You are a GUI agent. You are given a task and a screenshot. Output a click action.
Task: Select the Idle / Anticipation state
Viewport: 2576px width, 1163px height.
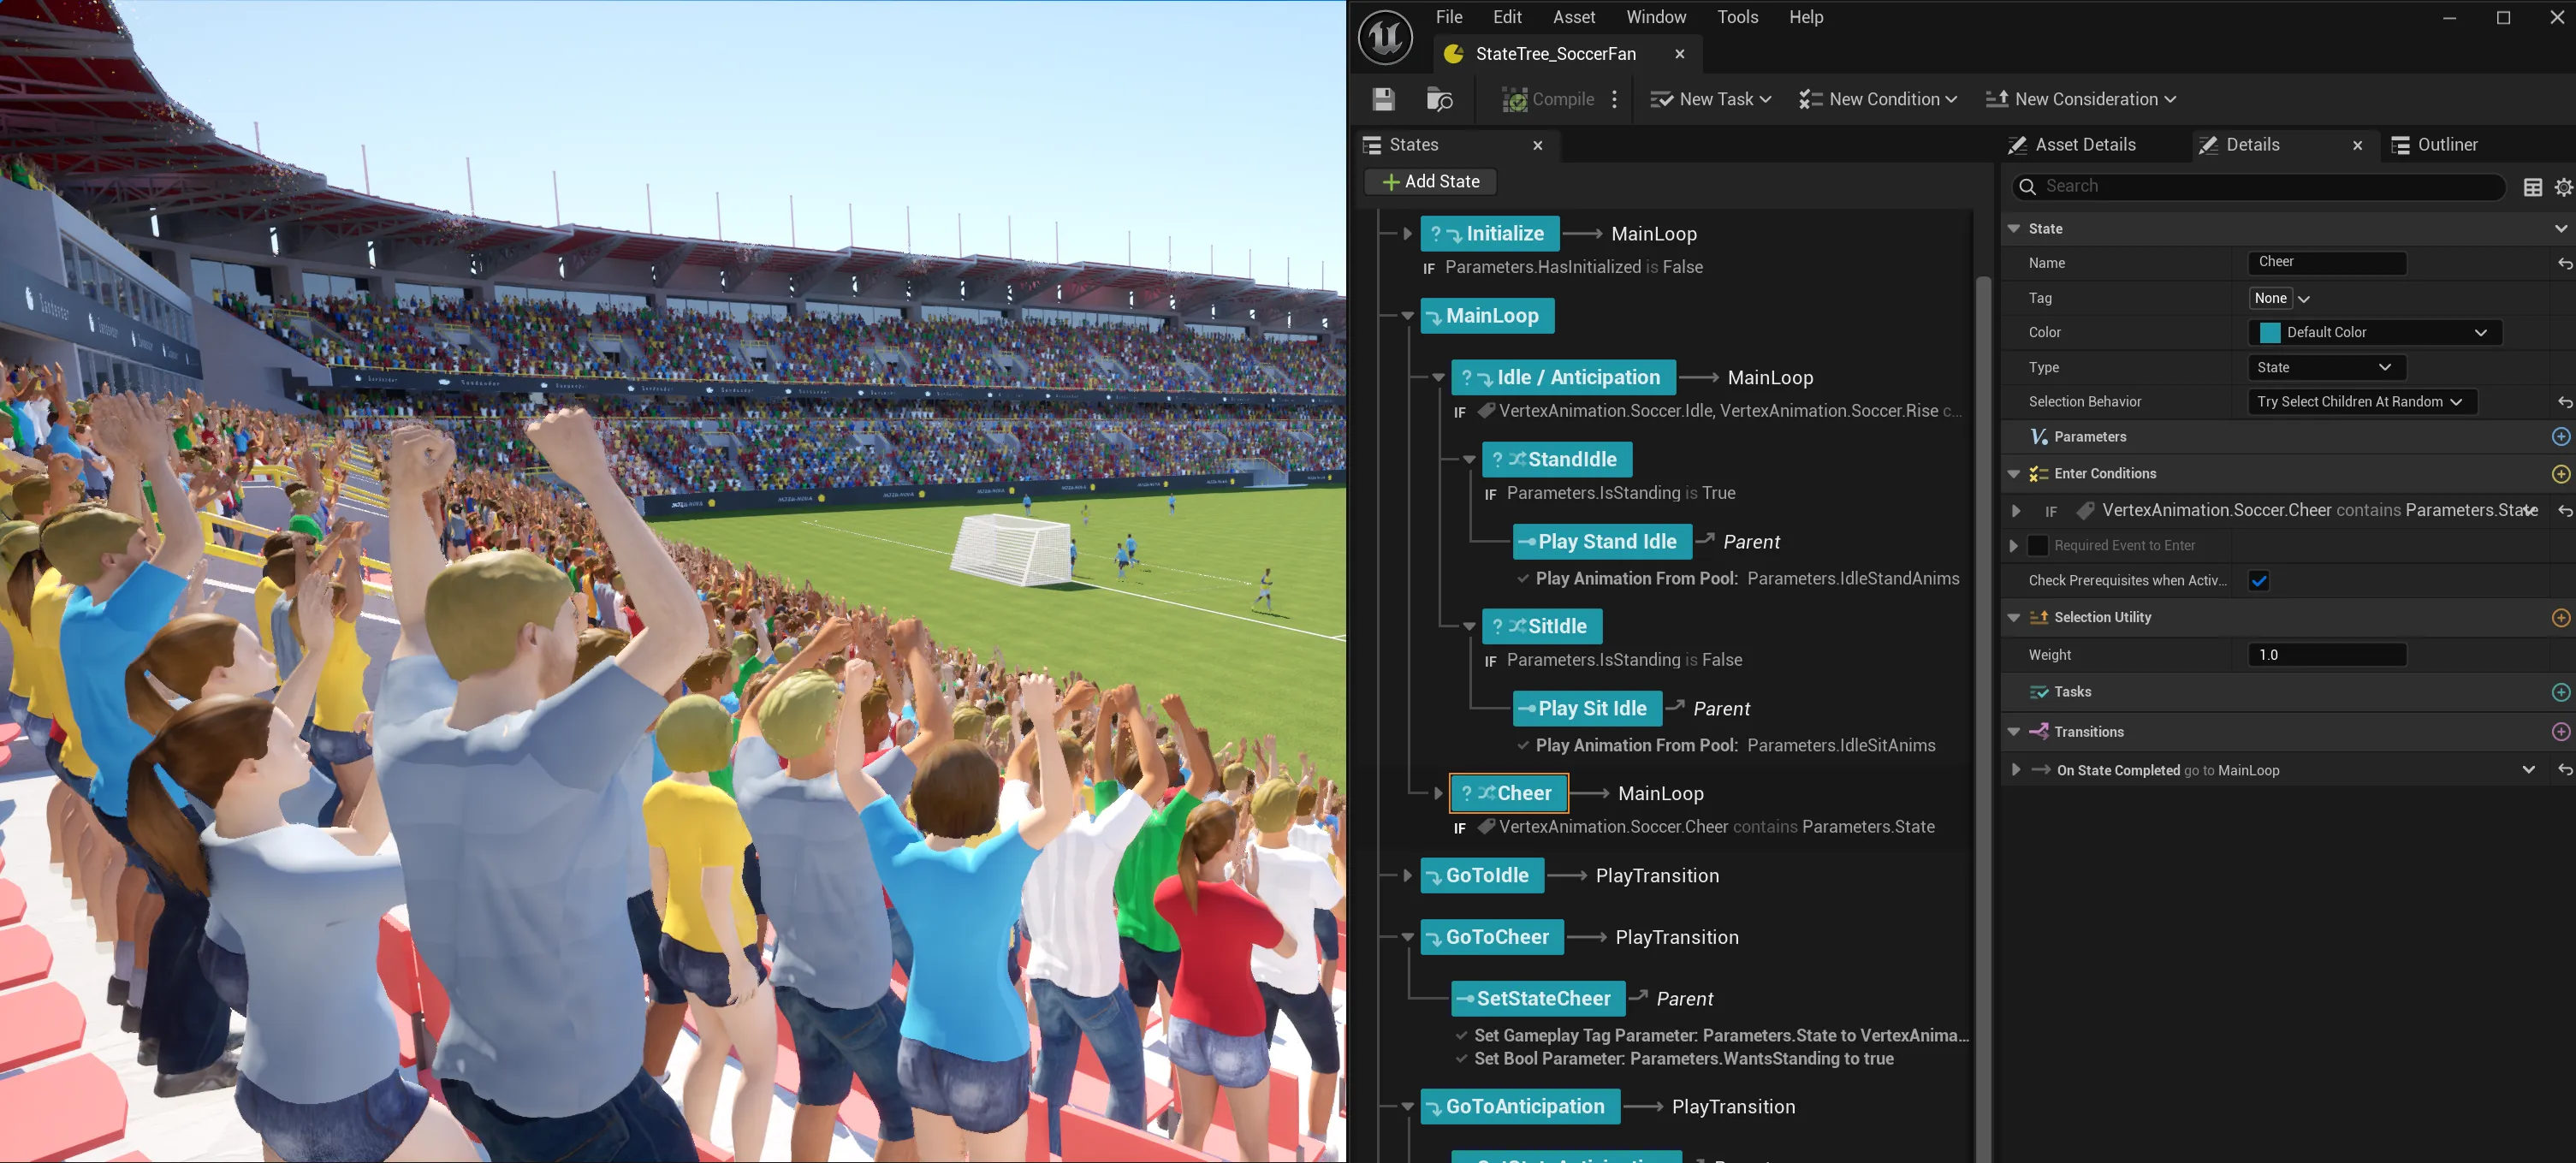1563,378
